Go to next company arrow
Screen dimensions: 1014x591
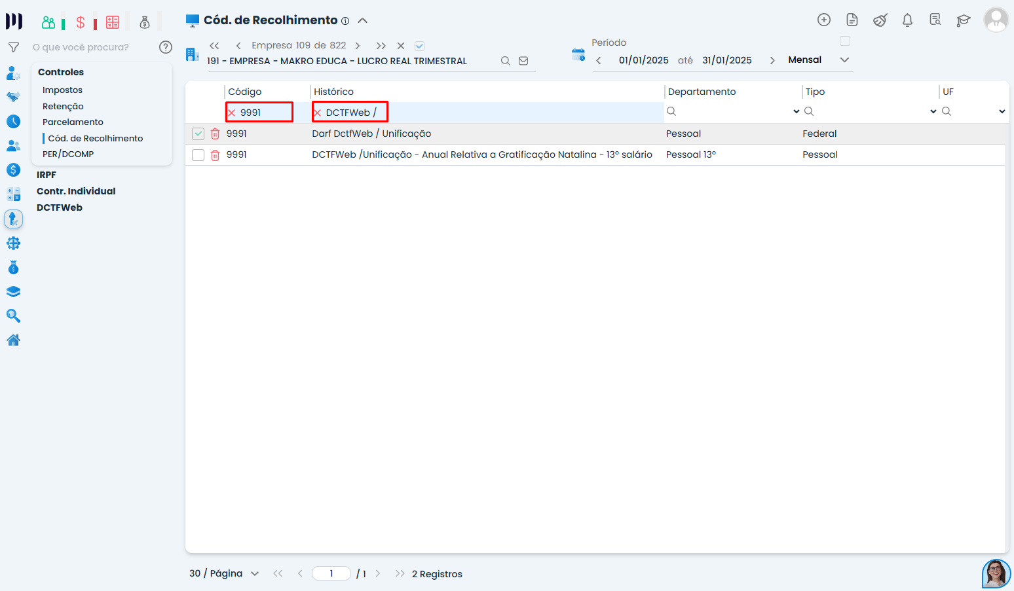pos(358,46)
